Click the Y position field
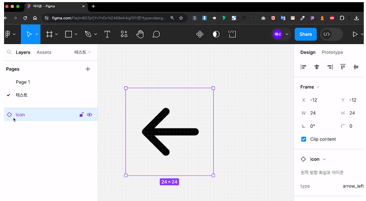The image size is (366, 201). 352,100
